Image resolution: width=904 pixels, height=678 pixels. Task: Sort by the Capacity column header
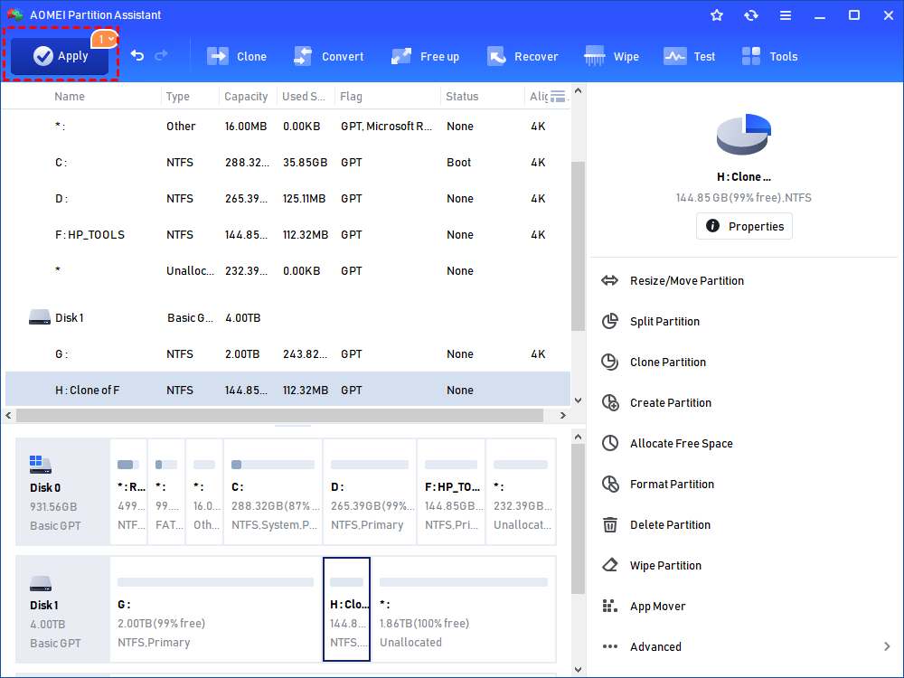coord(246,97)
